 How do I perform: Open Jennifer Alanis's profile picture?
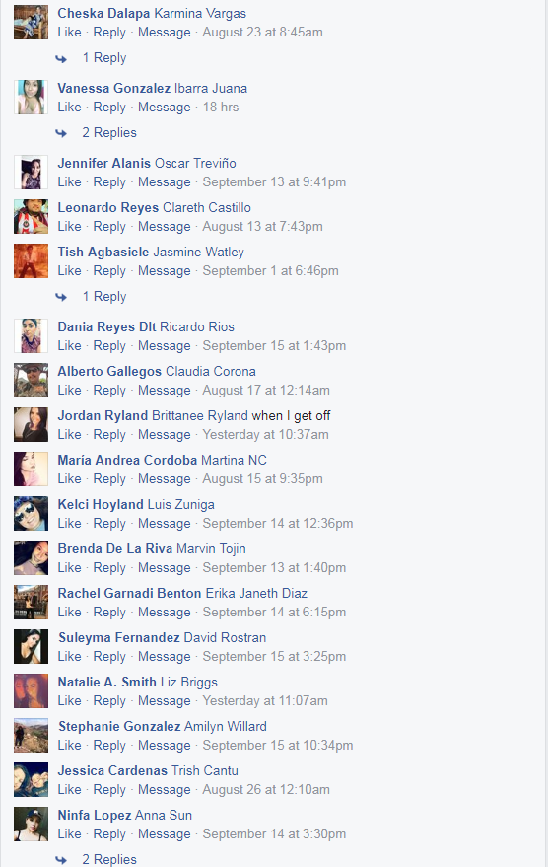31,173
